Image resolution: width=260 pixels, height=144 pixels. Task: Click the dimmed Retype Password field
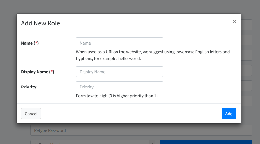[x=141, y=130]
